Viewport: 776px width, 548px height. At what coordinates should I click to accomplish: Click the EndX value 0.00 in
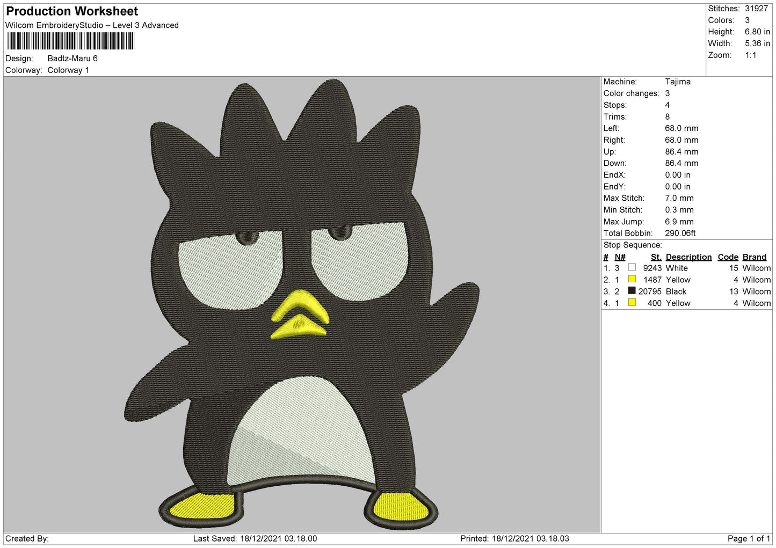click(678, 175)
